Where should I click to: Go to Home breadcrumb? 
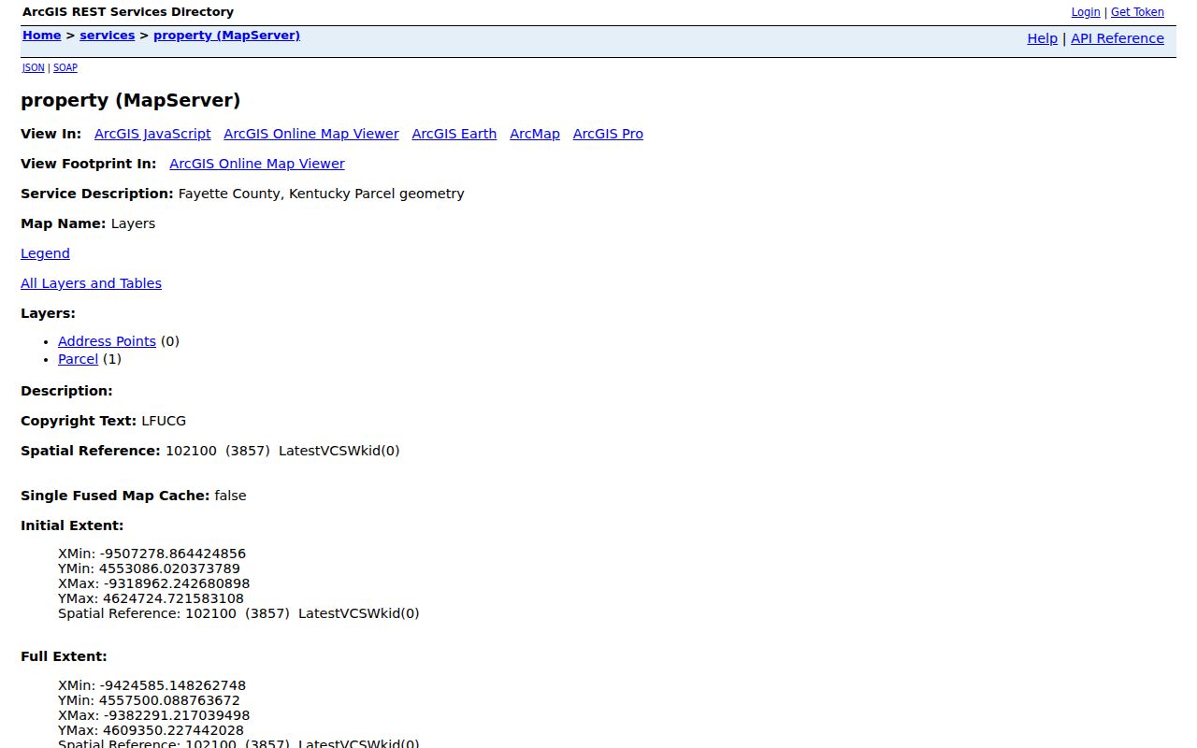coord(42,36)
